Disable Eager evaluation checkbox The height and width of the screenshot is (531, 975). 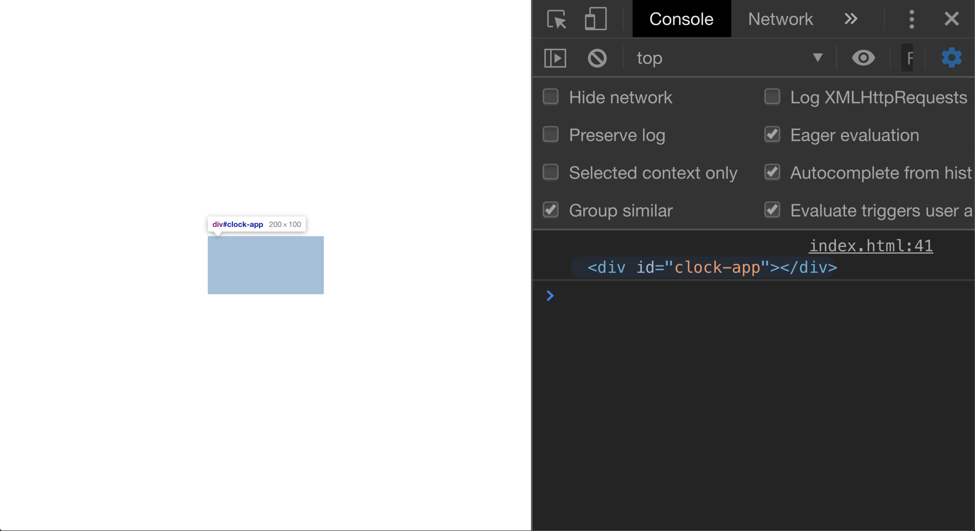pyautogui.click(x=772, y=135)
